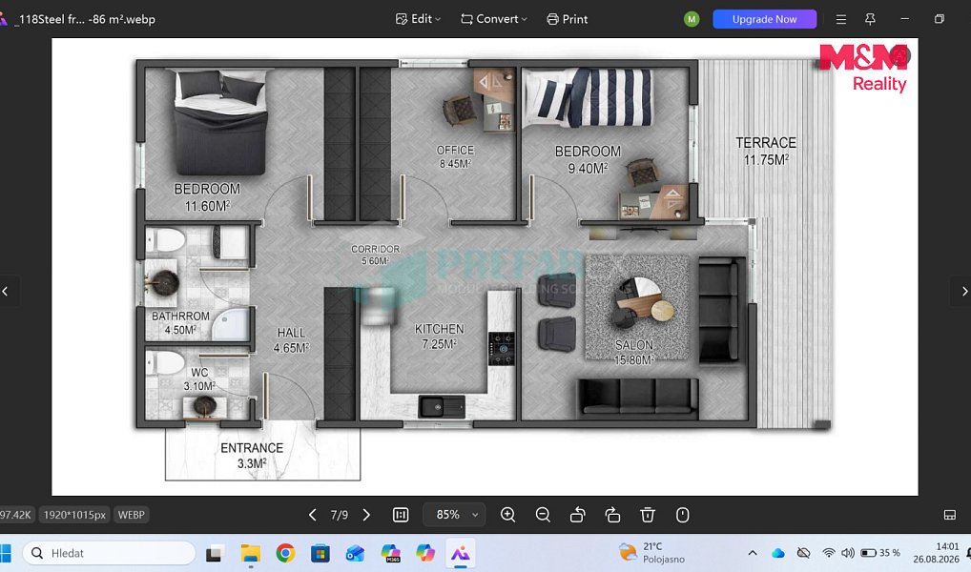Click the actual size 1:1 icon

tap(401, 515)
